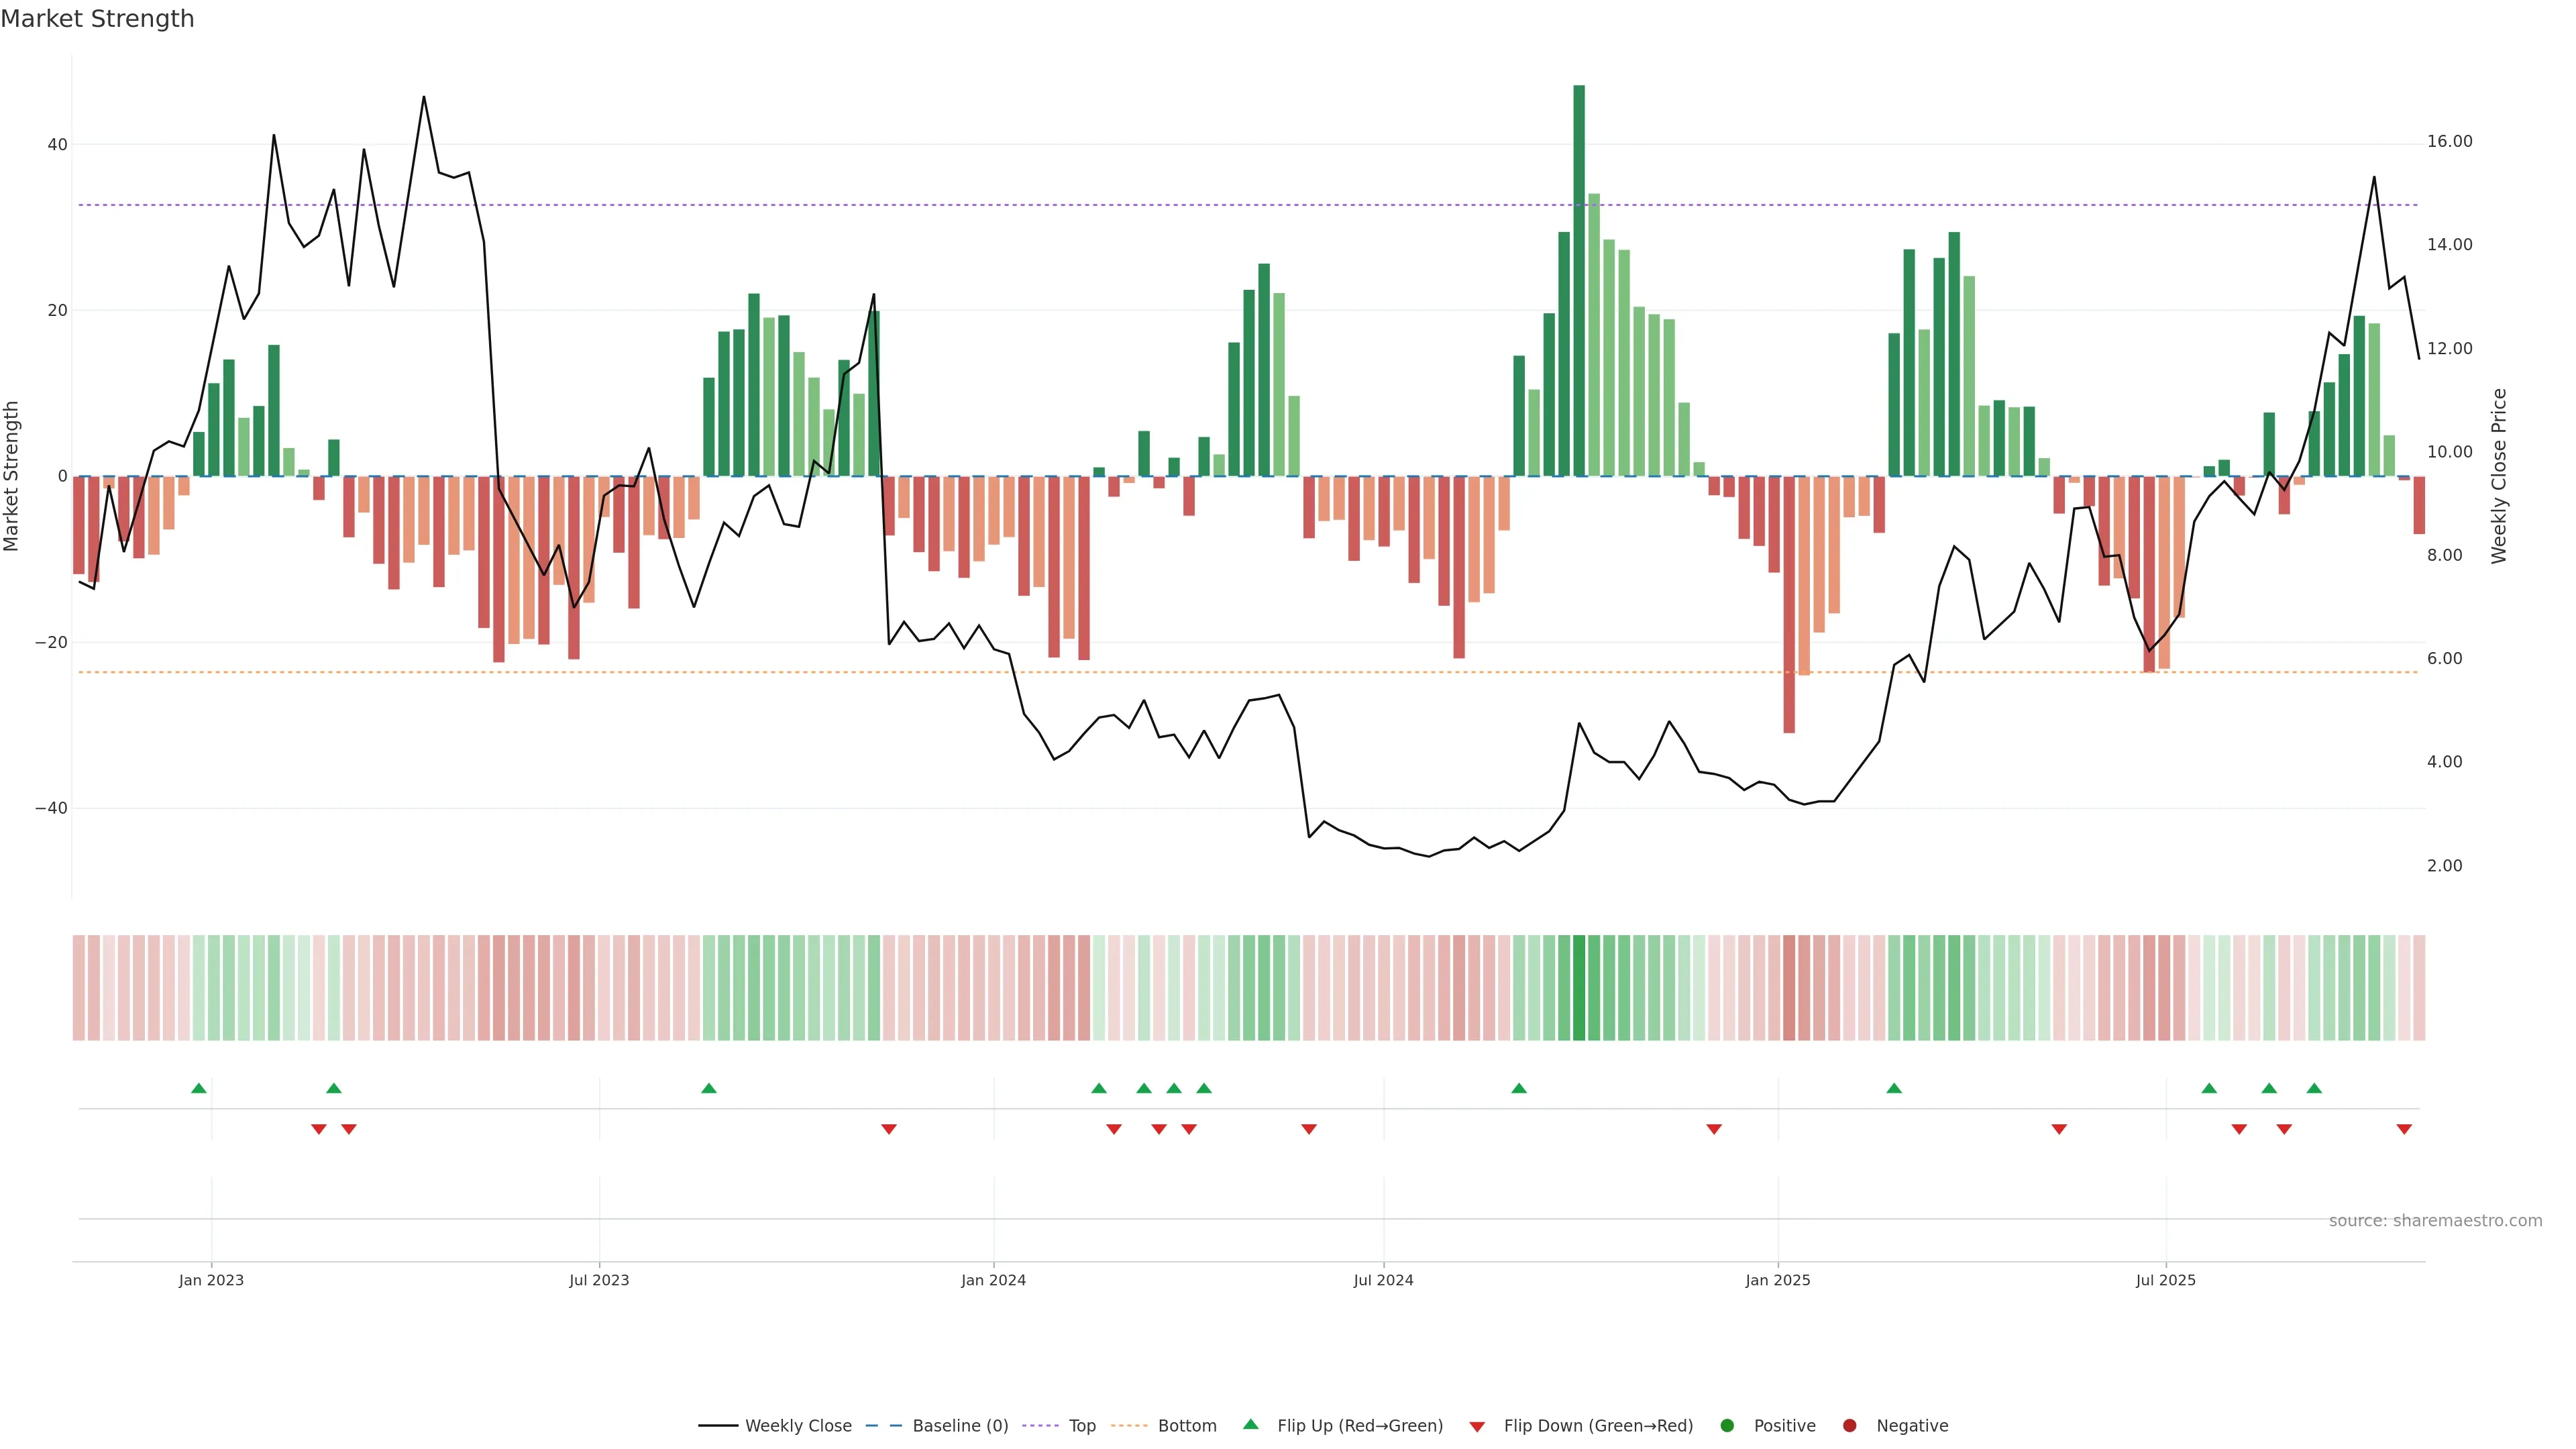Click the first green flip-up triangle marker
The width and height of the screenshot is (2576, 1449).
(199, 1088)
